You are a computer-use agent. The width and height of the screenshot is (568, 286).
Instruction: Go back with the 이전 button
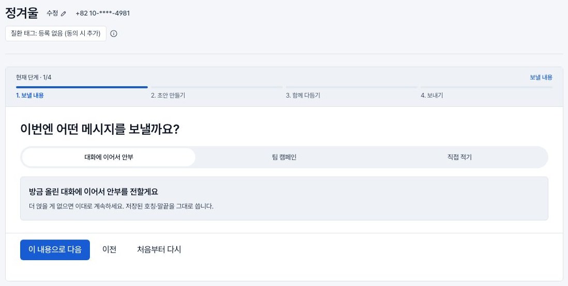[x=110, y=250]
